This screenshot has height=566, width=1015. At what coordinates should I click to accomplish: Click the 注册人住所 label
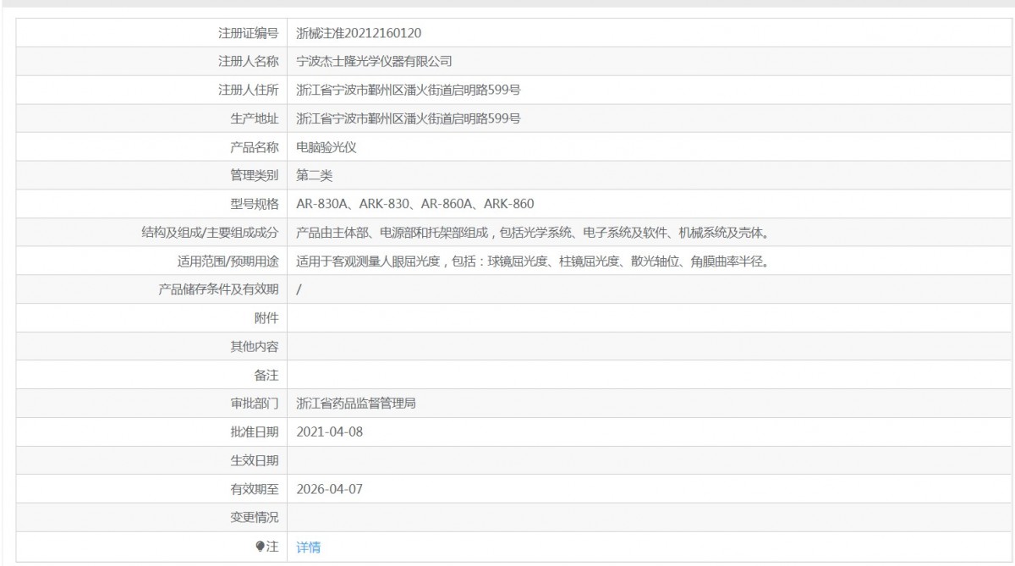point(249,90)
